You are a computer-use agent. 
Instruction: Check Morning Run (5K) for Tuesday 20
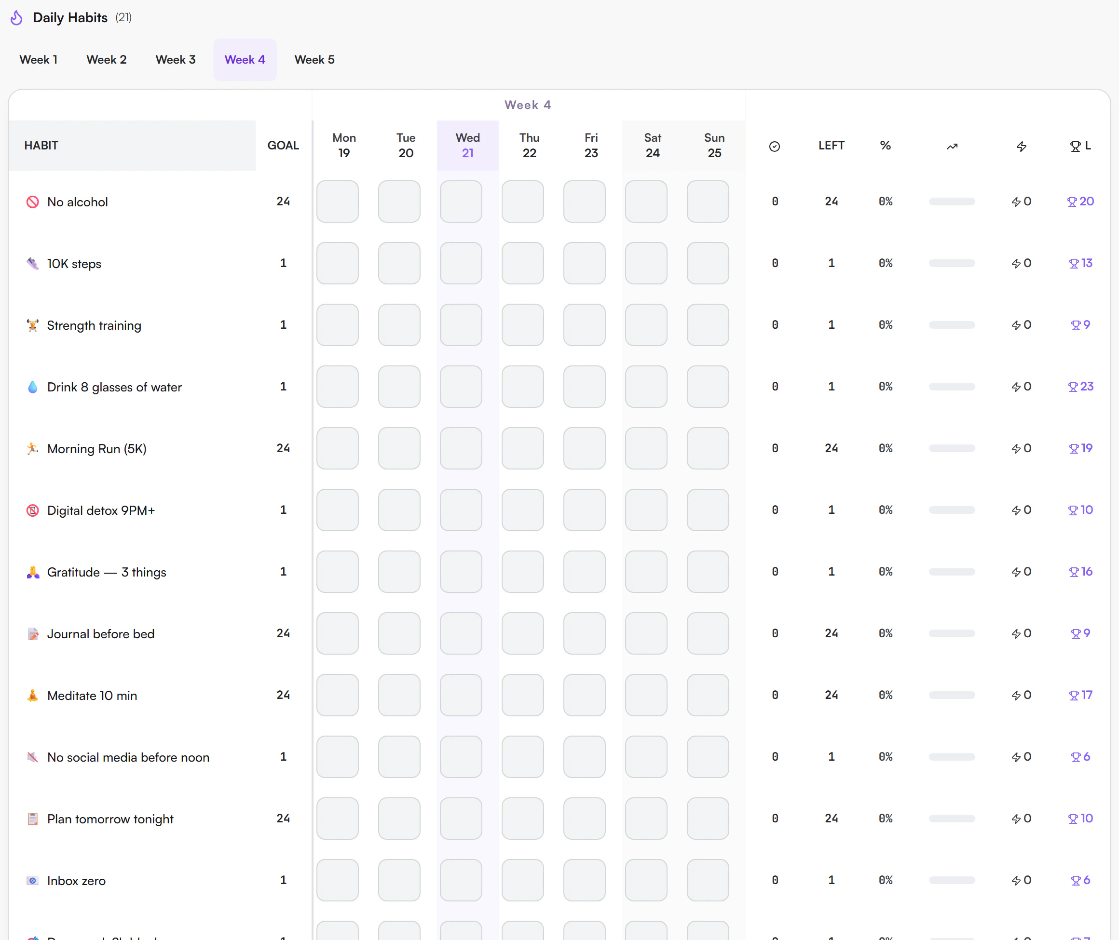coord(399,448)
